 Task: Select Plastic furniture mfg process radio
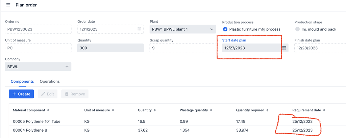point(225,29)
